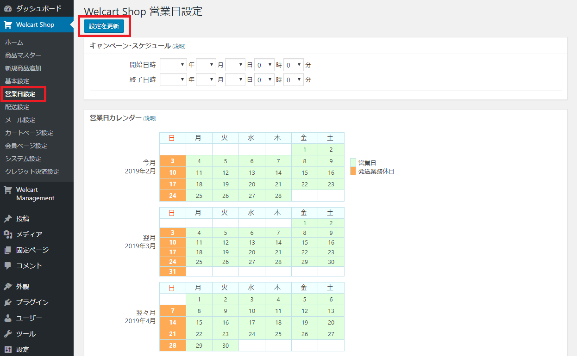Click April 1 in the calendar
Image resolution: width=577 pixels, height=356 pixels.
point(199,299)
